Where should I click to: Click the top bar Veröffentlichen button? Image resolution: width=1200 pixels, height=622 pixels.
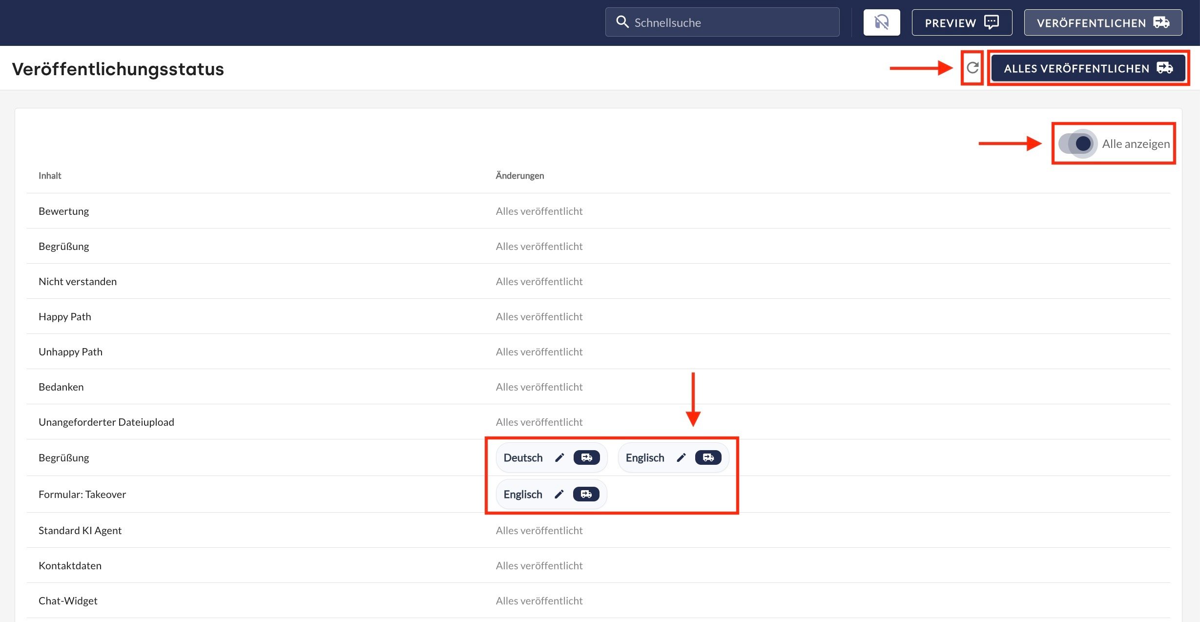pos(1102,22)
